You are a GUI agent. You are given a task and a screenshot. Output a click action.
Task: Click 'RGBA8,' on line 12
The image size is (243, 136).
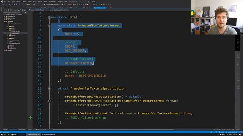[x=70, y=46]
